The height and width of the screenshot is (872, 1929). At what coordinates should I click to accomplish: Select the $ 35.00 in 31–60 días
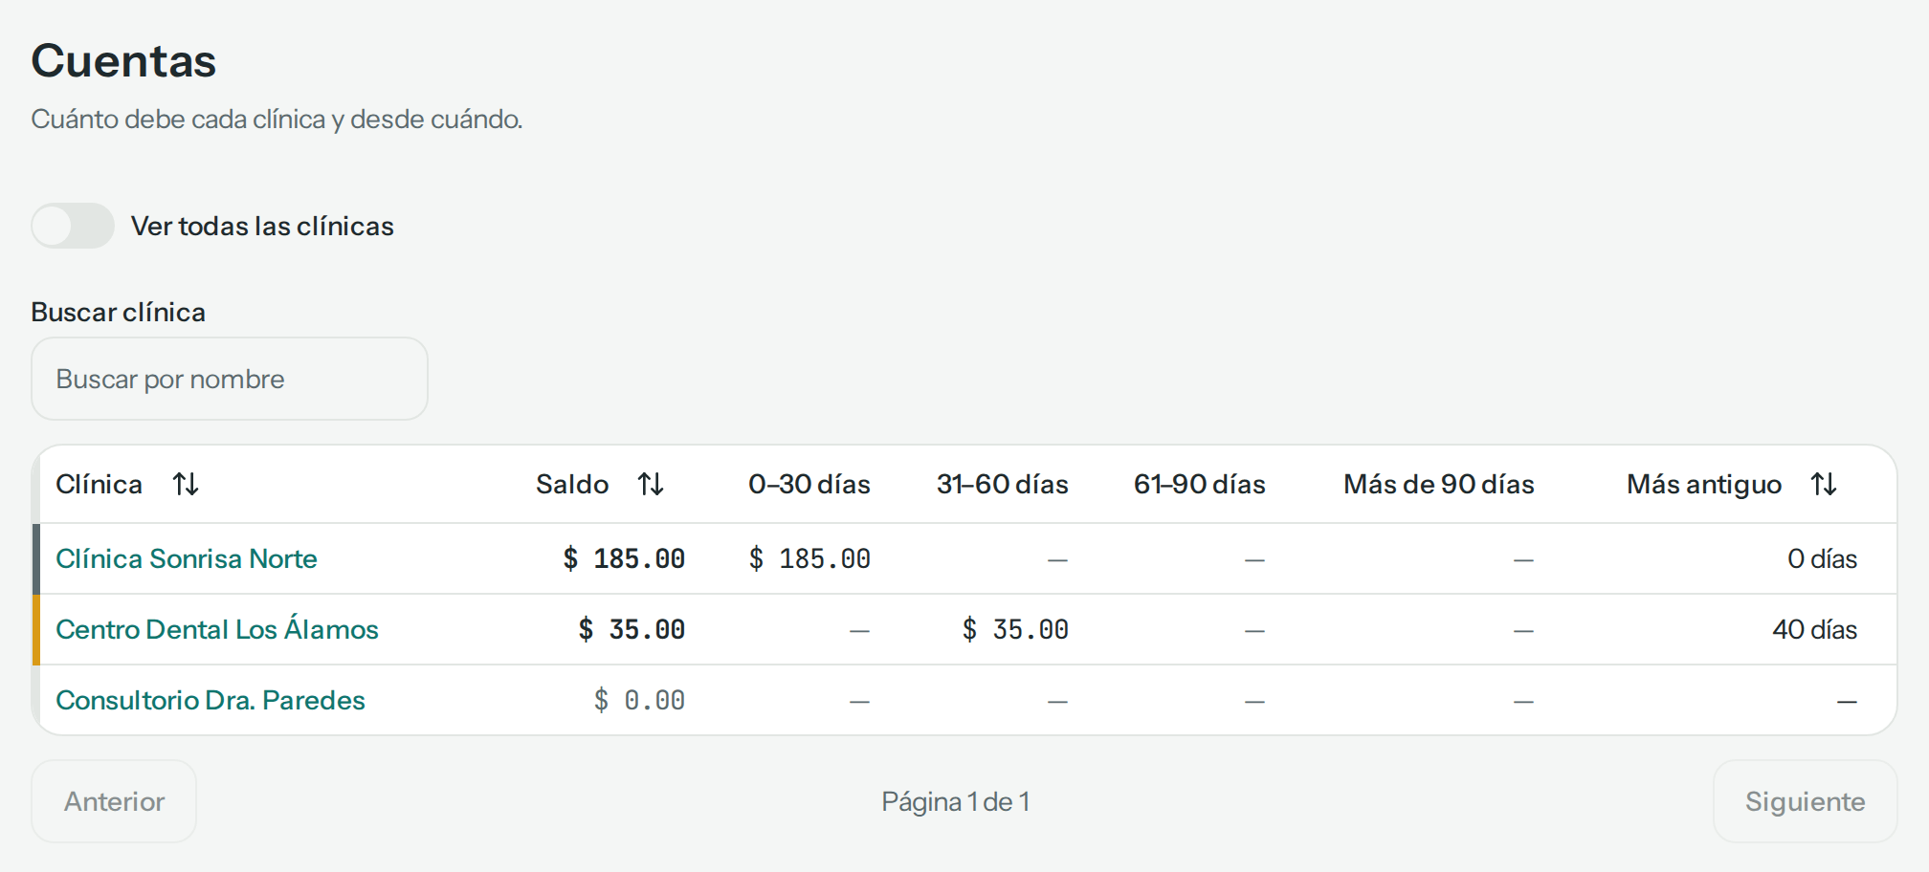[x=1015, y=629]
